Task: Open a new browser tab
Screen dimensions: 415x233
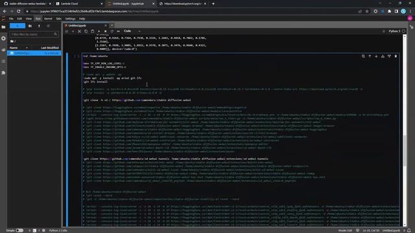Action: pos(213,4)
